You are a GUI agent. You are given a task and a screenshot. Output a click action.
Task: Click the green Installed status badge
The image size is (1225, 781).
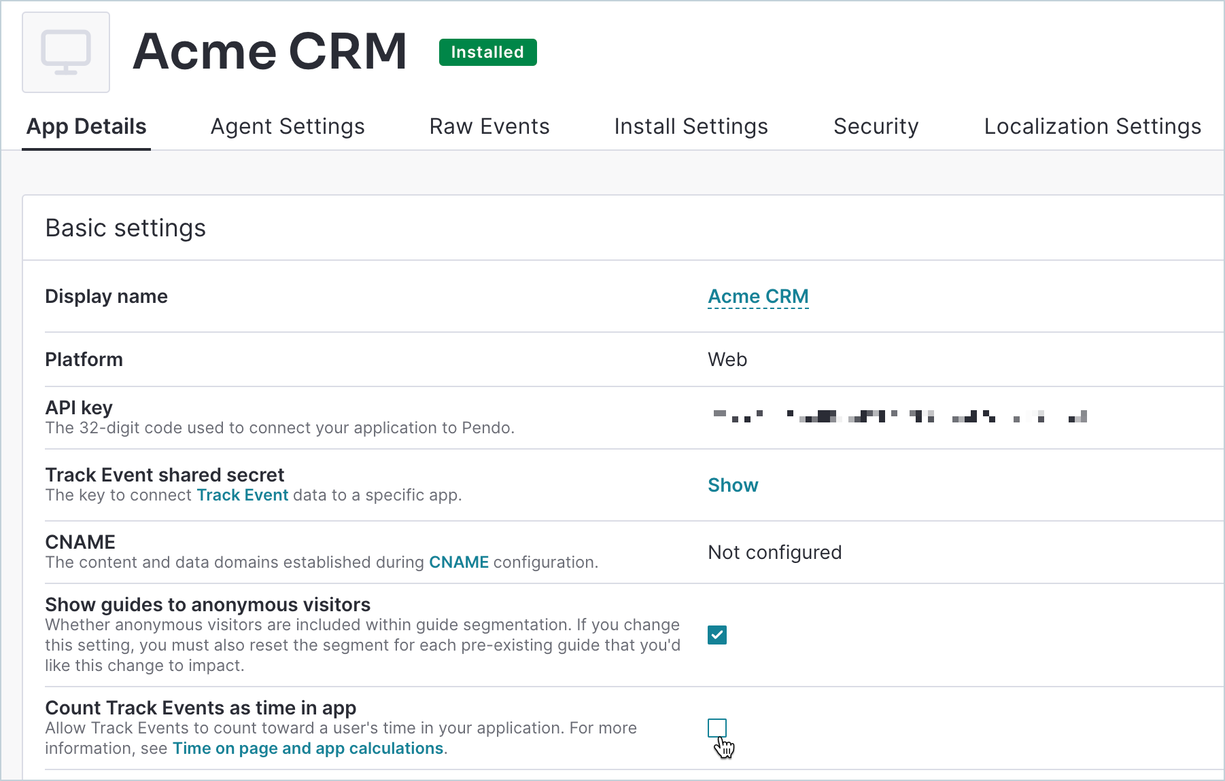488,52
